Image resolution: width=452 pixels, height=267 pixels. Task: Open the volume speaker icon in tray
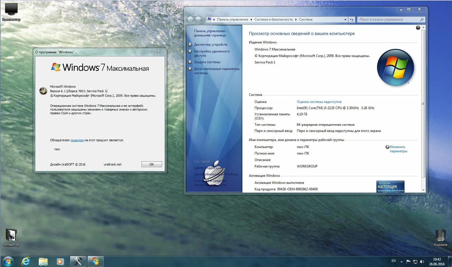(x=422, y=261)
